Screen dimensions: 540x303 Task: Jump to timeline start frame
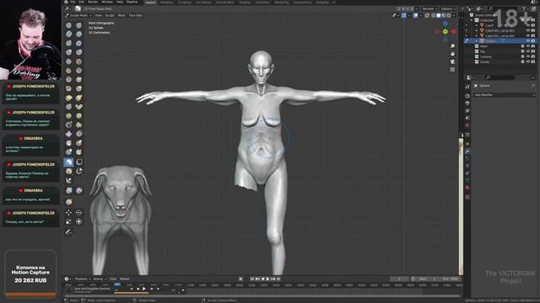coord(252,279)
